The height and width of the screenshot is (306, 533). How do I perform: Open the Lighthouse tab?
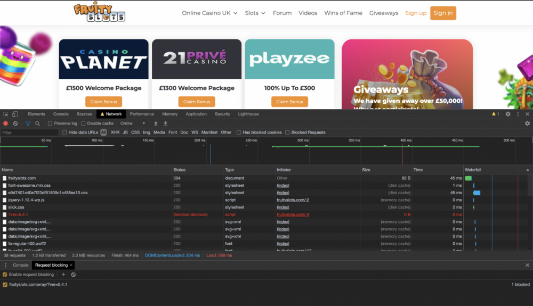(x=248, y=114)
